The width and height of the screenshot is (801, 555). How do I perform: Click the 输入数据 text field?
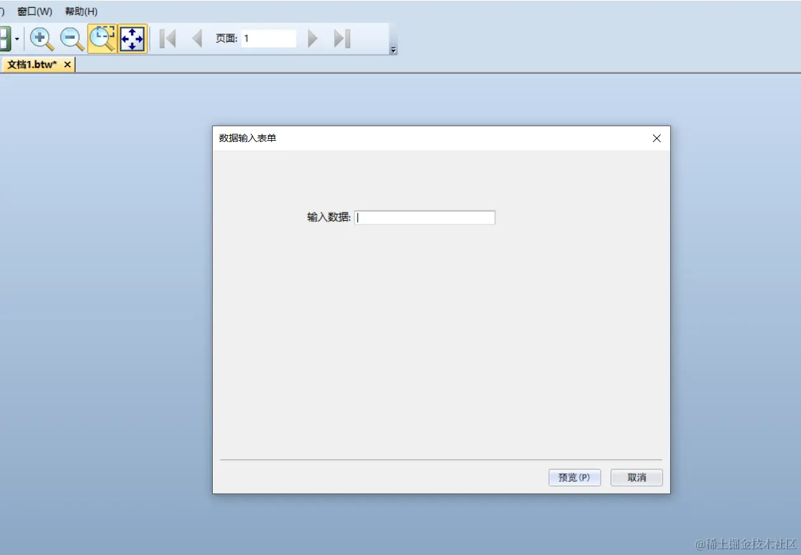pos(424,218)
